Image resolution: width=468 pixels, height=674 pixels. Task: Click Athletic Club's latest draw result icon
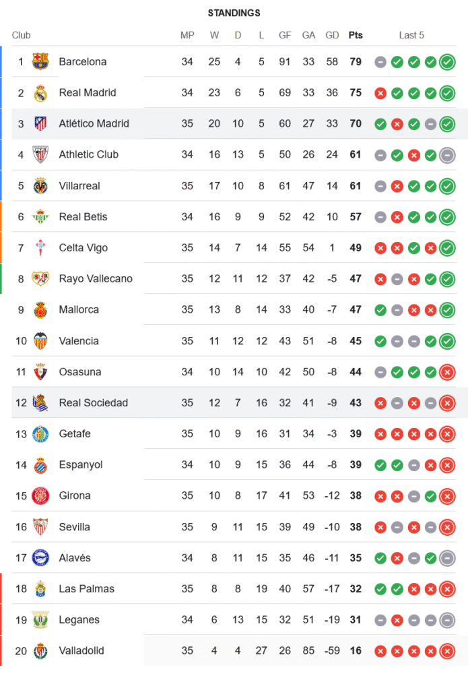coord(446,155)
